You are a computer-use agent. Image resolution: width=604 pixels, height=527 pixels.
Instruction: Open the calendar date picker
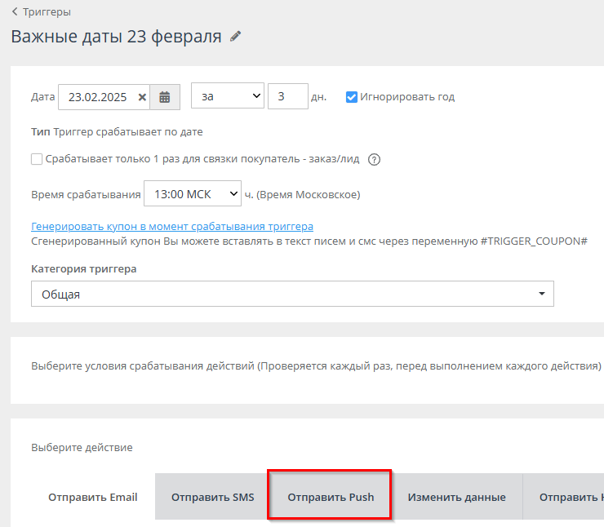164,97
